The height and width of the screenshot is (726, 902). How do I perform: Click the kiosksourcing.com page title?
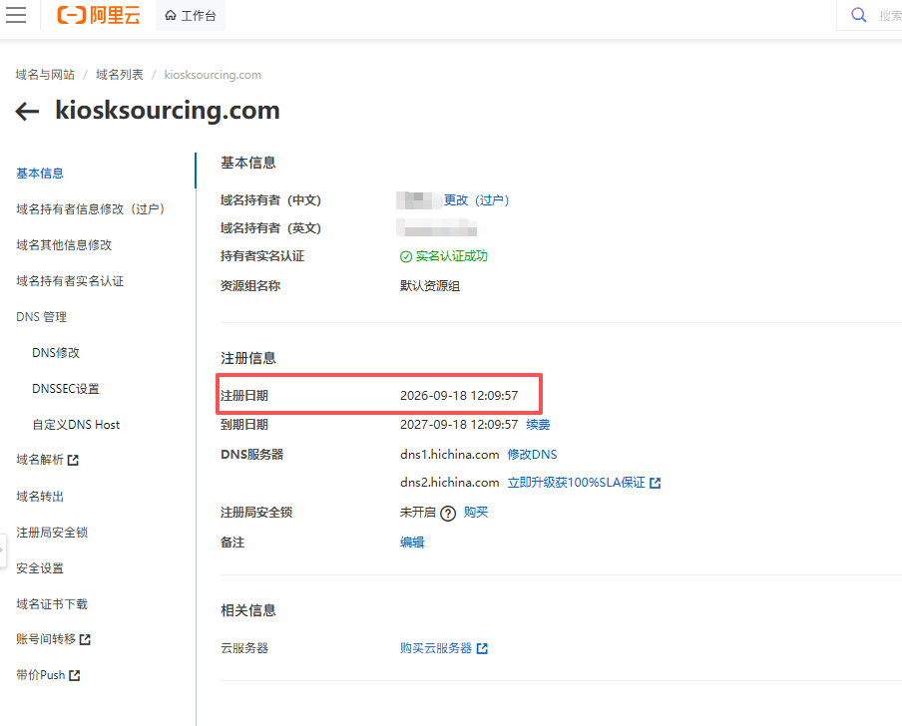point(168,111)
